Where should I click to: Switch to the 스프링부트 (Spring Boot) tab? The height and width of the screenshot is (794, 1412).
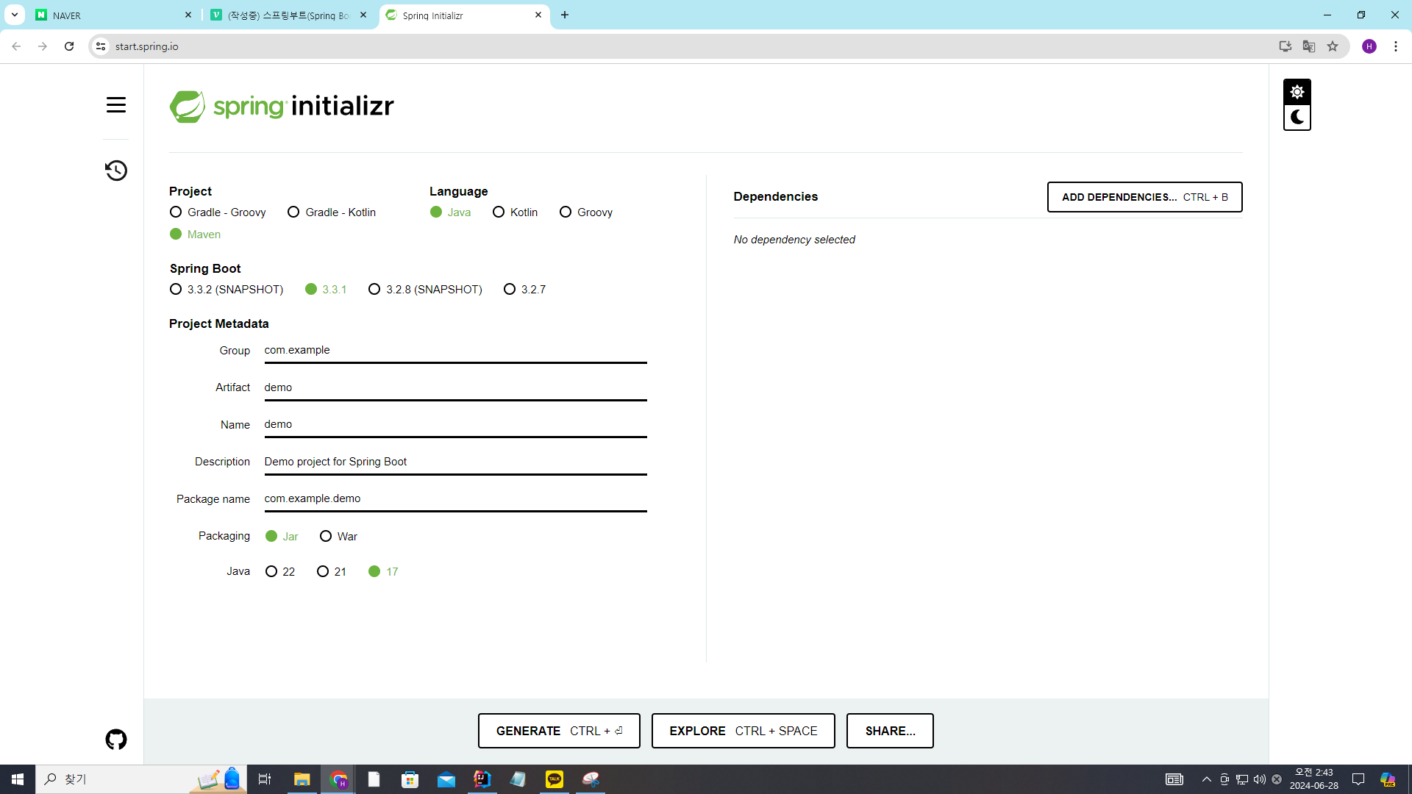289,15
